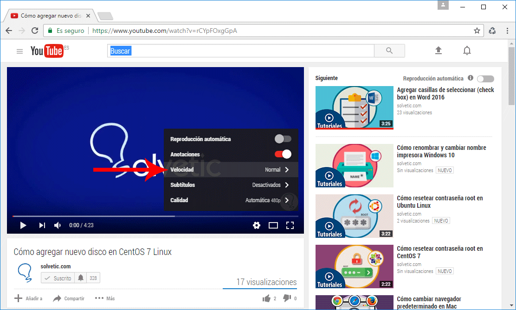Click title Cómo resetear contraseña root en Ubuntu

[x=439, y=202]
